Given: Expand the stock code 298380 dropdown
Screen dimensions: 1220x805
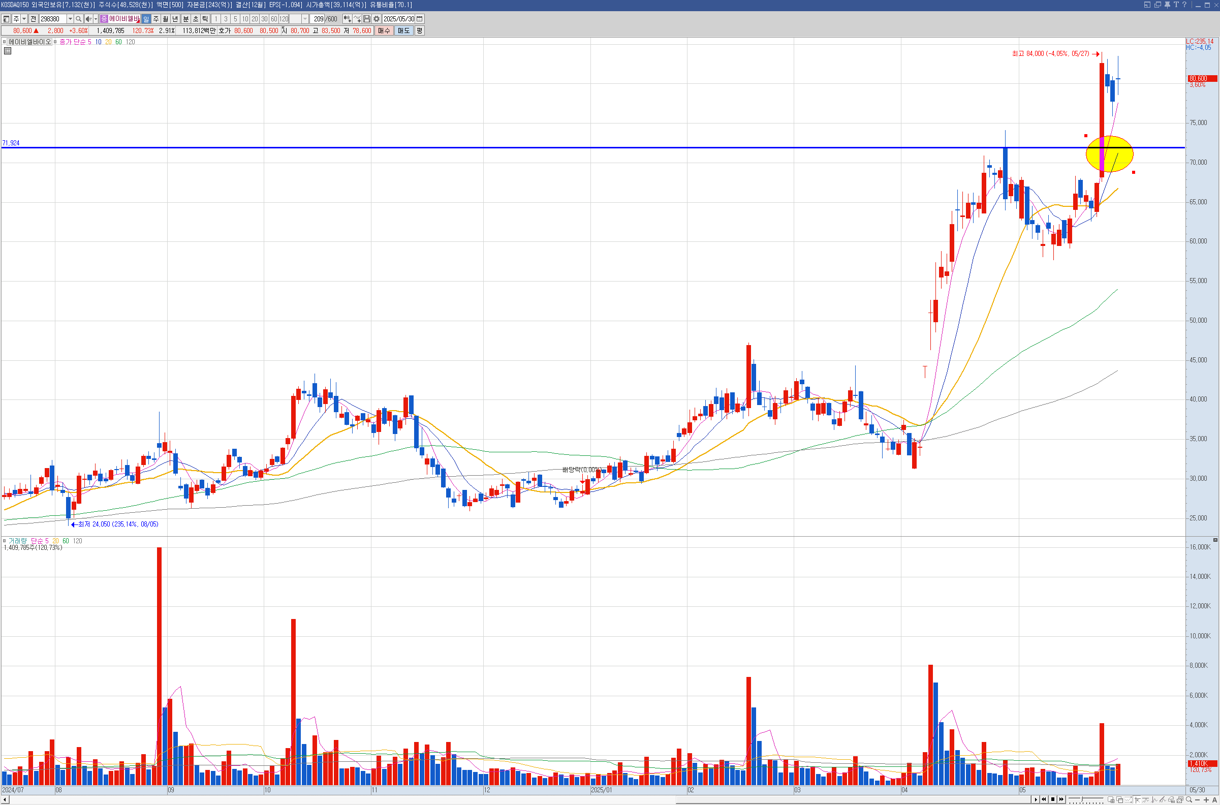Looking at the screenshot, I should click(70, 19).
